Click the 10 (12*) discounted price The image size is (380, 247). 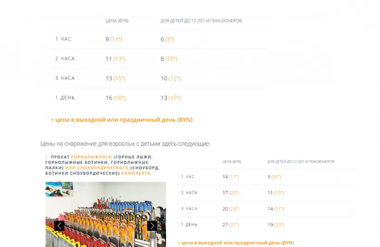[170, 78]
